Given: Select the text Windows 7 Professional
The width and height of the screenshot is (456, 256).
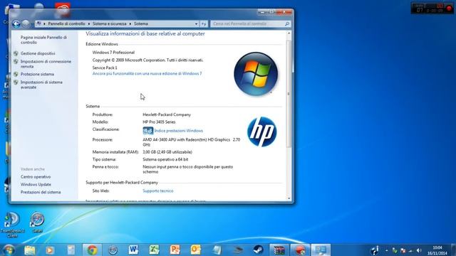Looking at the screenshot, I should click(113, 53).
